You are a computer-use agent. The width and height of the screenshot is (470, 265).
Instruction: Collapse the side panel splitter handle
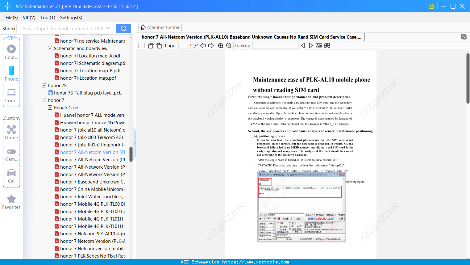click(134, 143)
